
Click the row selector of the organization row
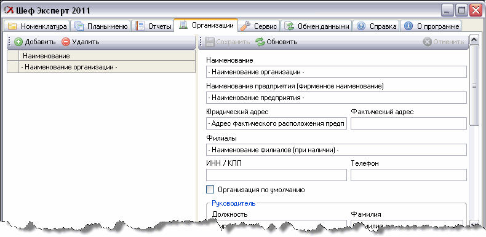point(13,67)
